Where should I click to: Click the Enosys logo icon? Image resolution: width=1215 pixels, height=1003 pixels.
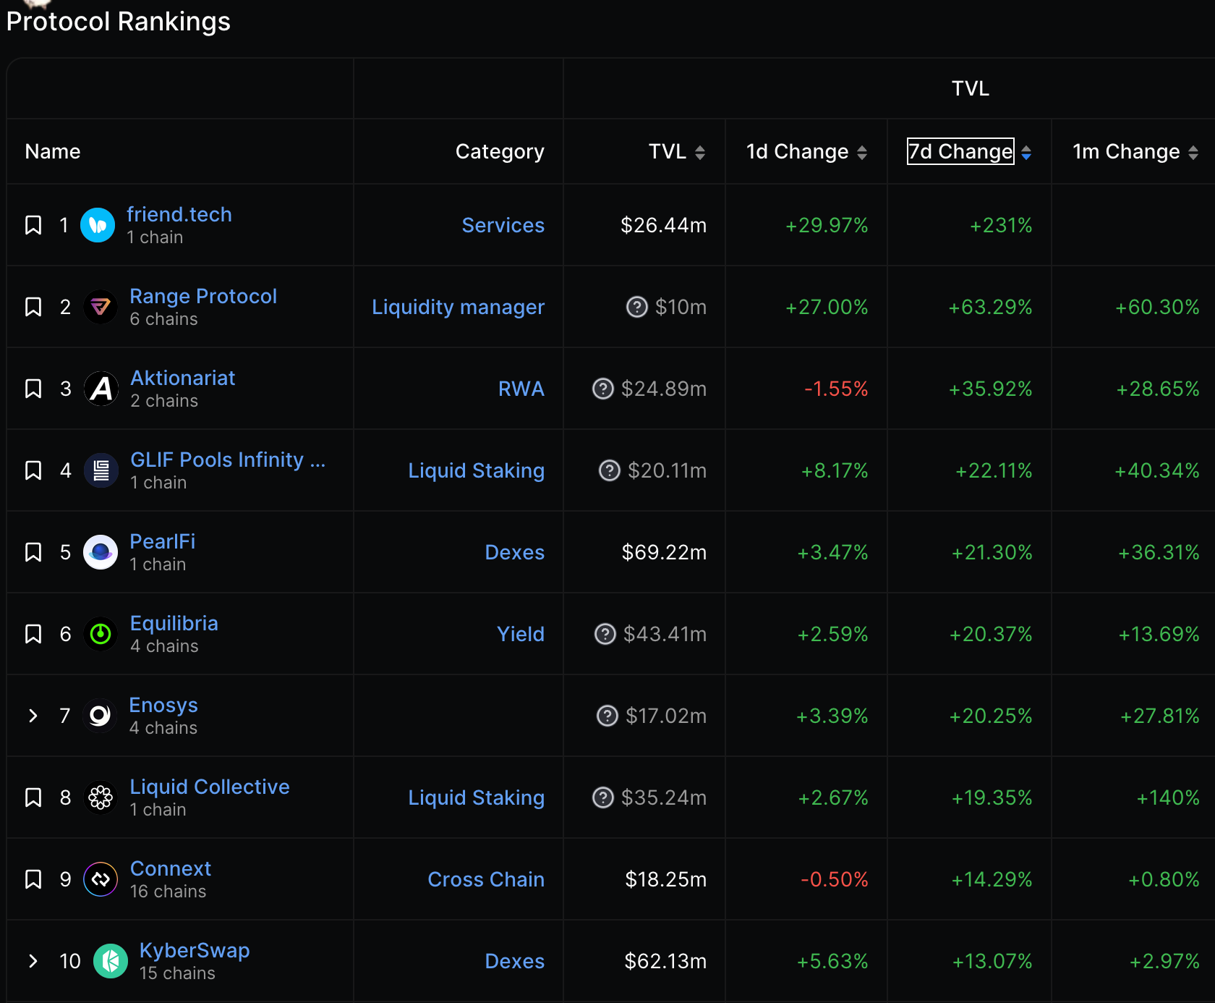(100, 716)
